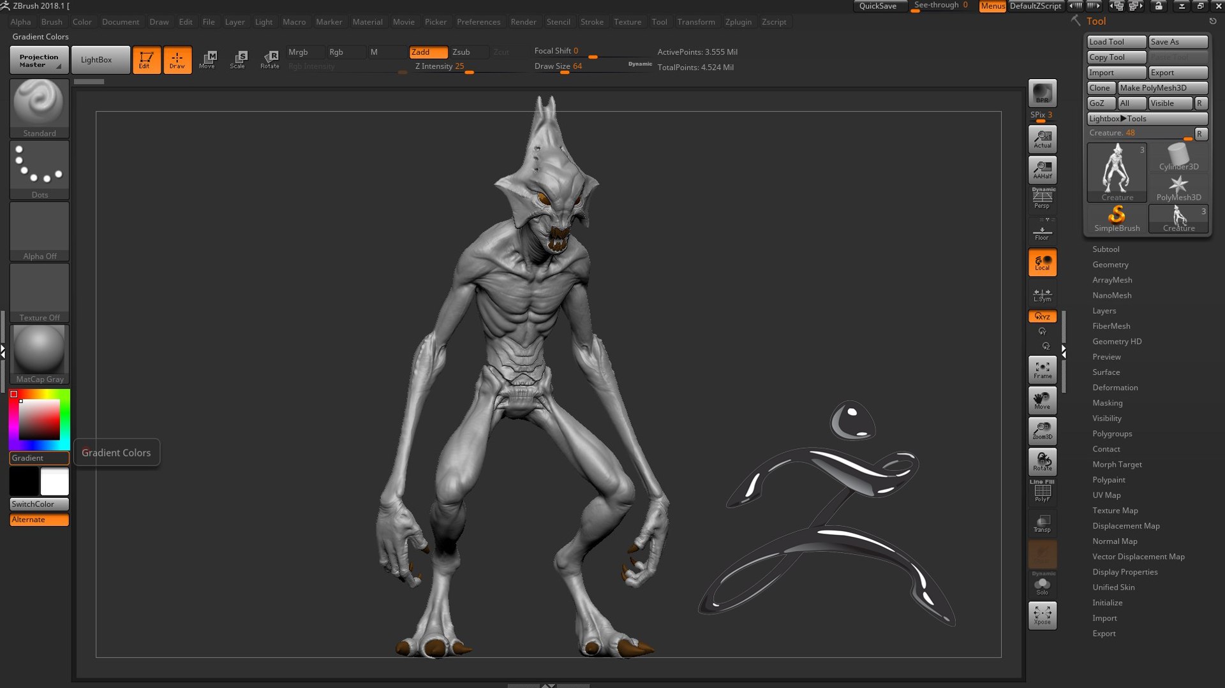Toggle the Floor grid
Screen dimensions: 1225x688
coord(1043,231)
